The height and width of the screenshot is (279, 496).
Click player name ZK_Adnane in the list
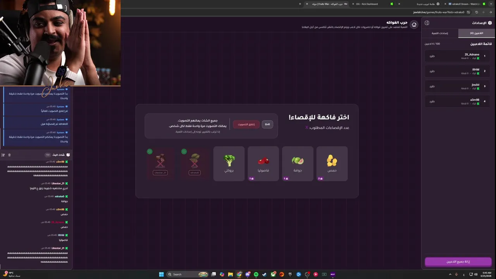472,55
